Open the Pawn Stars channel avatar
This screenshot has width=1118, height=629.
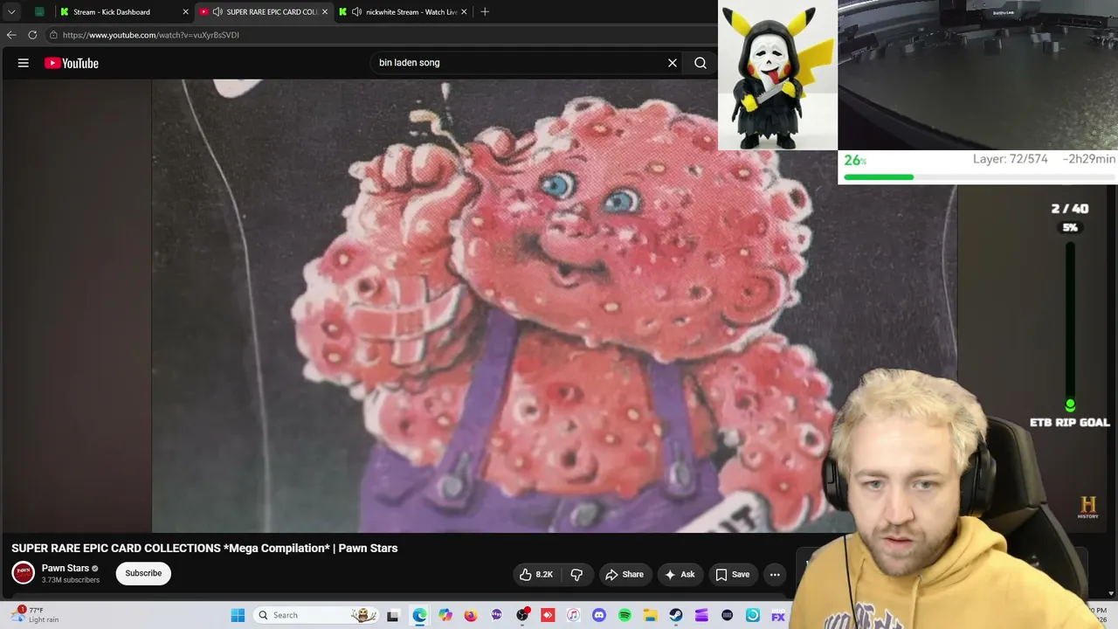point(23,573)
